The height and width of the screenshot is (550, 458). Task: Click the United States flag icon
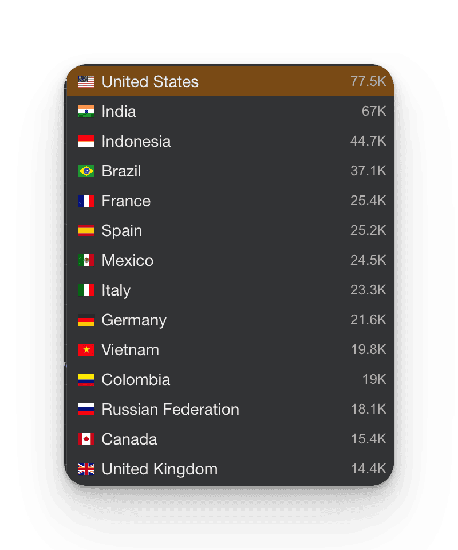click(86, 81)
